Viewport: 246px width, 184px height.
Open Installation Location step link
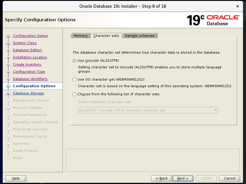pyautogui.click(x=30, y=57)
